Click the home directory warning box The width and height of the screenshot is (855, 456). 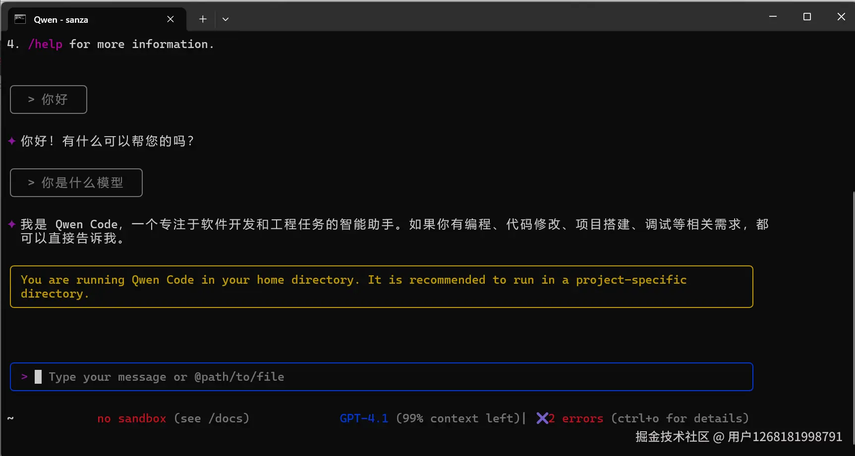382,286
